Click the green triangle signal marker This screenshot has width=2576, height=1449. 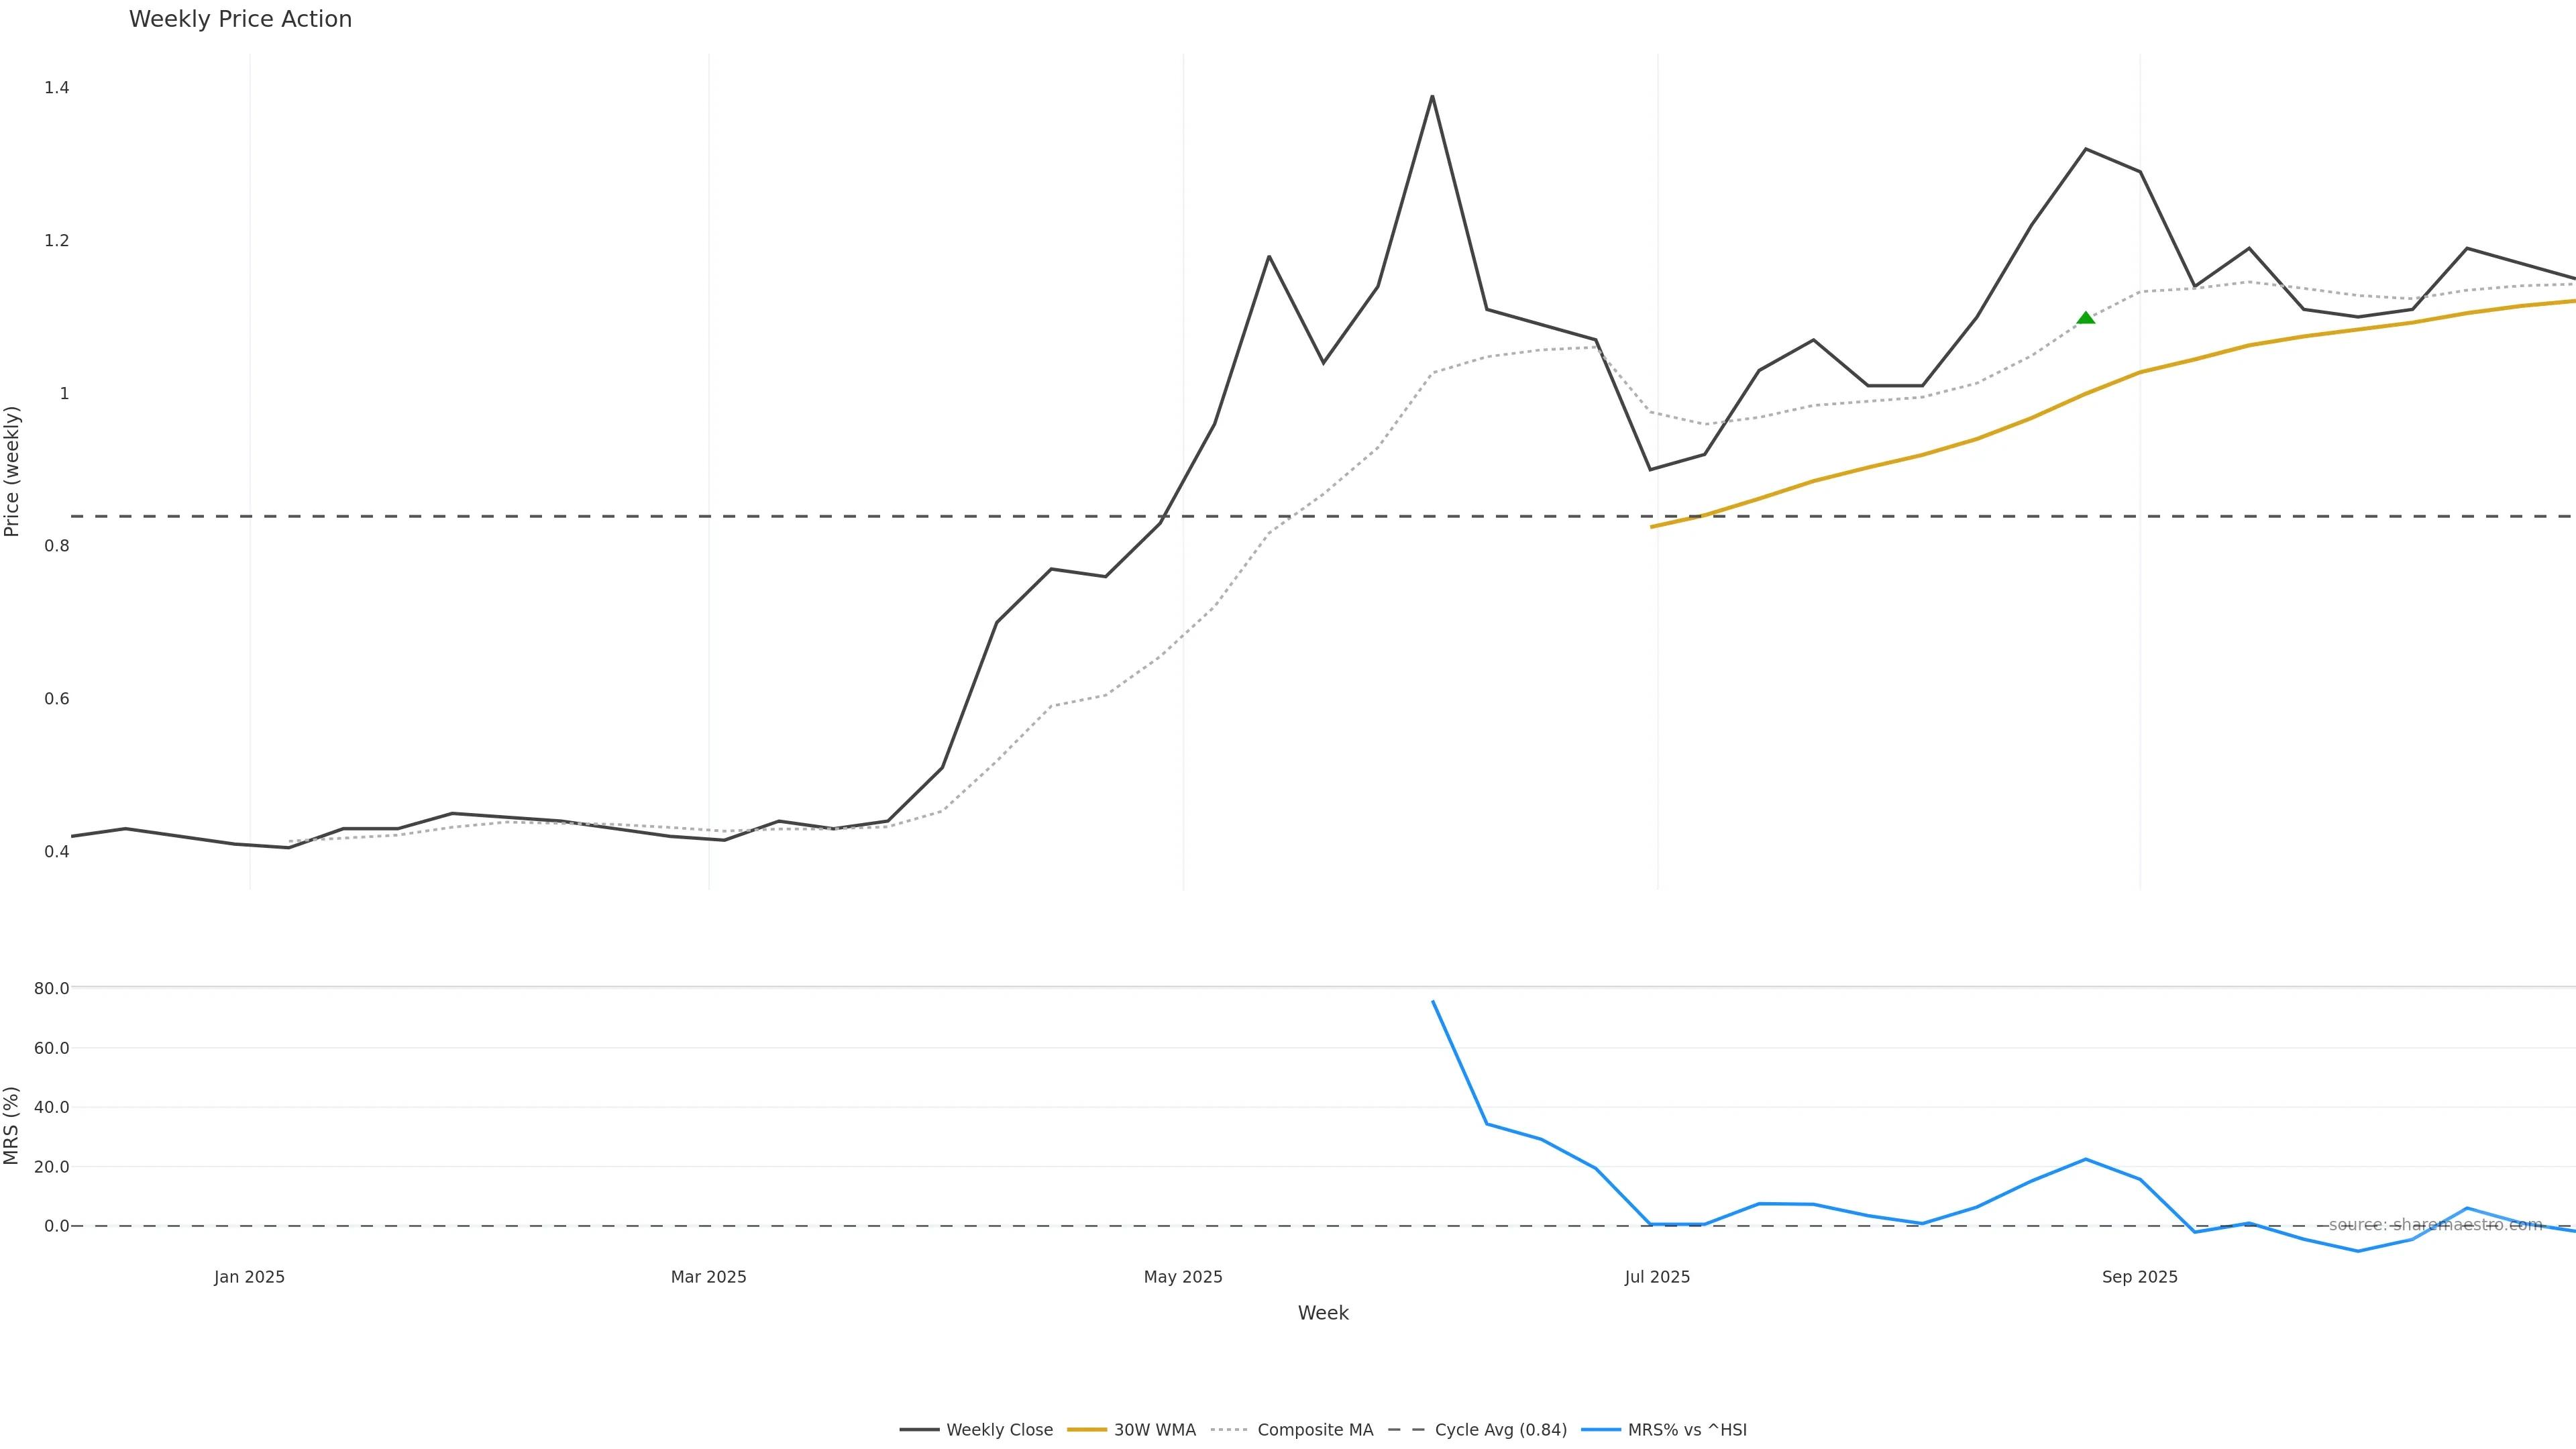click(2085, 318)
